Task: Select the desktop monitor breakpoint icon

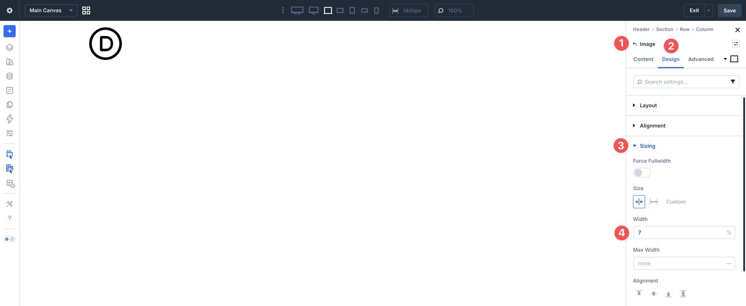Action: [314, 10]
